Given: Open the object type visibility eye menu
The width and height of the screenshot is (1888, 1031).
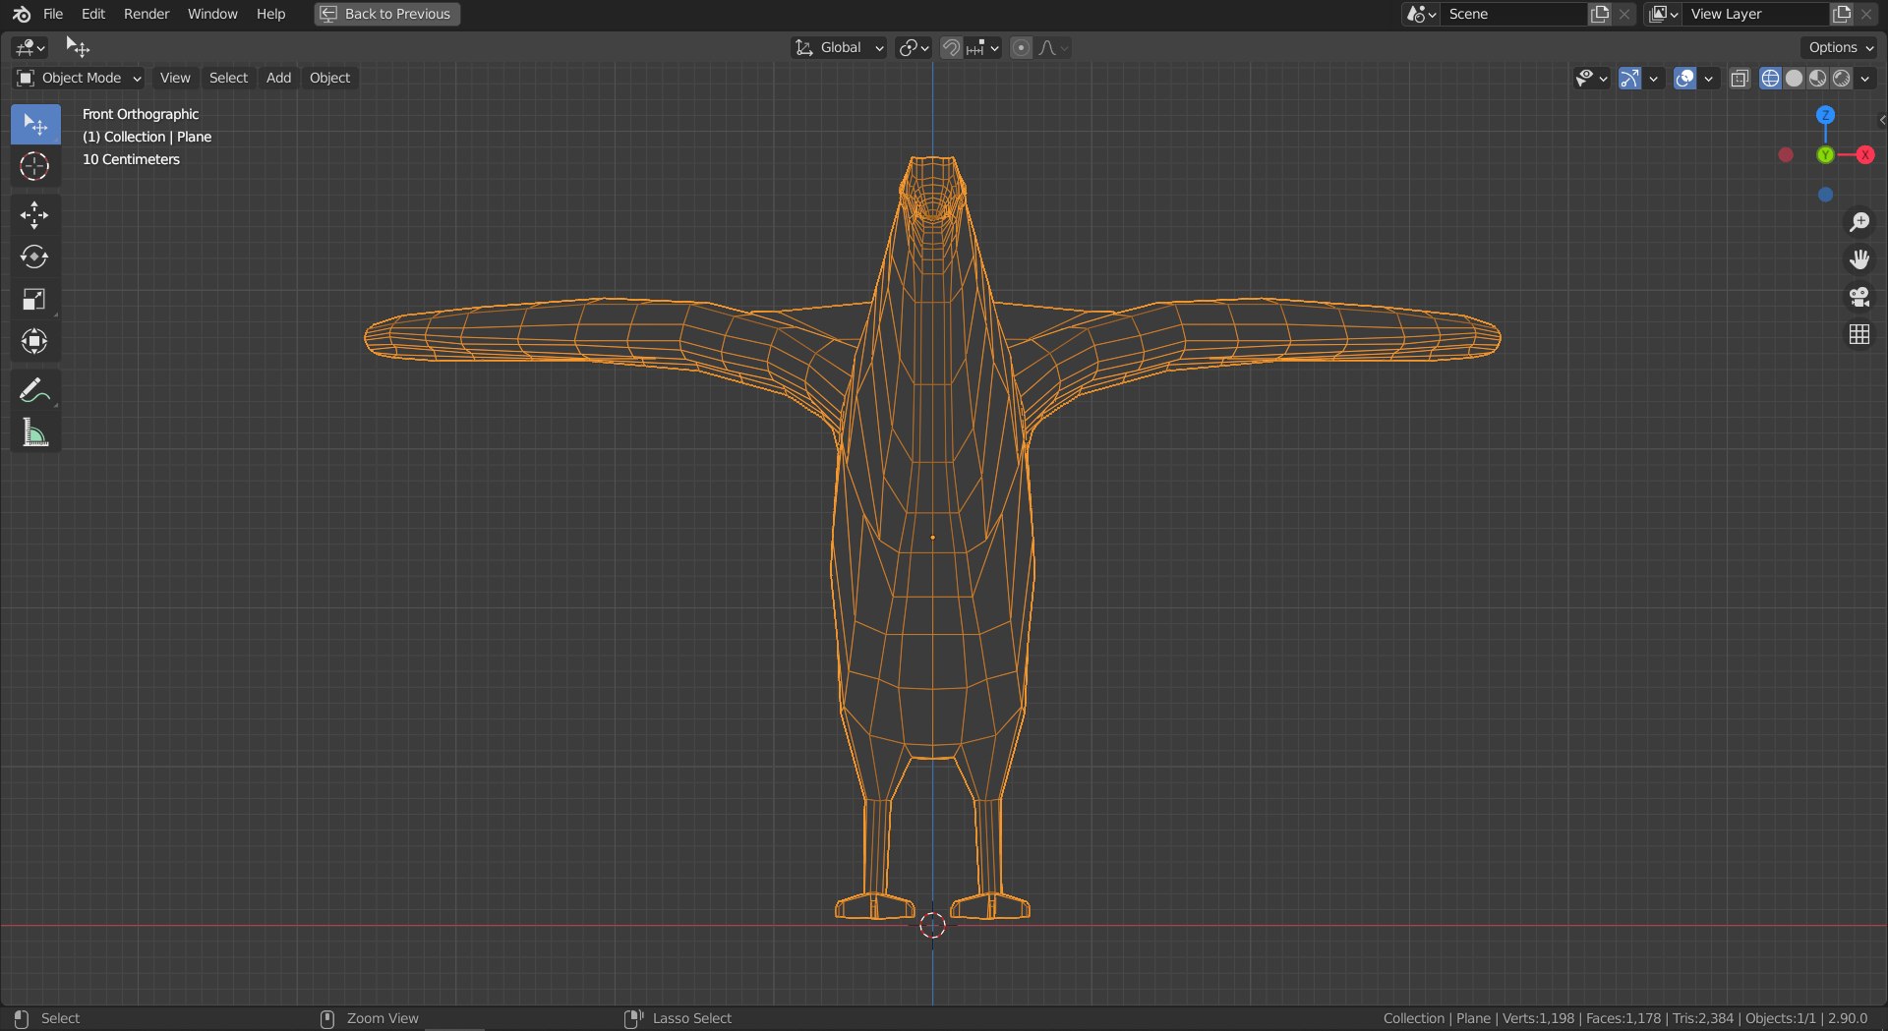Looking at the screenshot, I should (1590, 79).
